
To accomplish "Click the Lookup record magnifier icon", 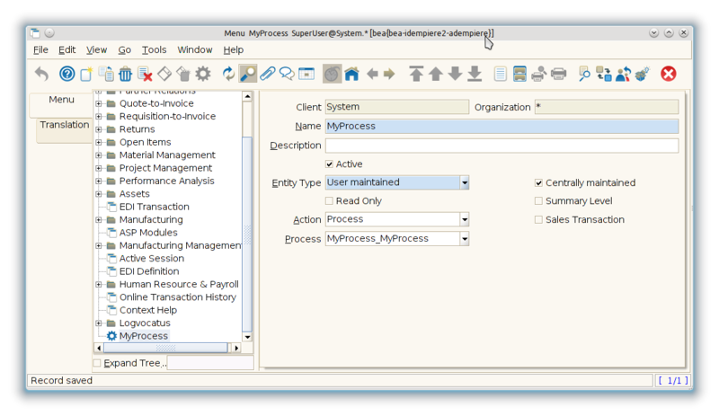I will point(247,74).
